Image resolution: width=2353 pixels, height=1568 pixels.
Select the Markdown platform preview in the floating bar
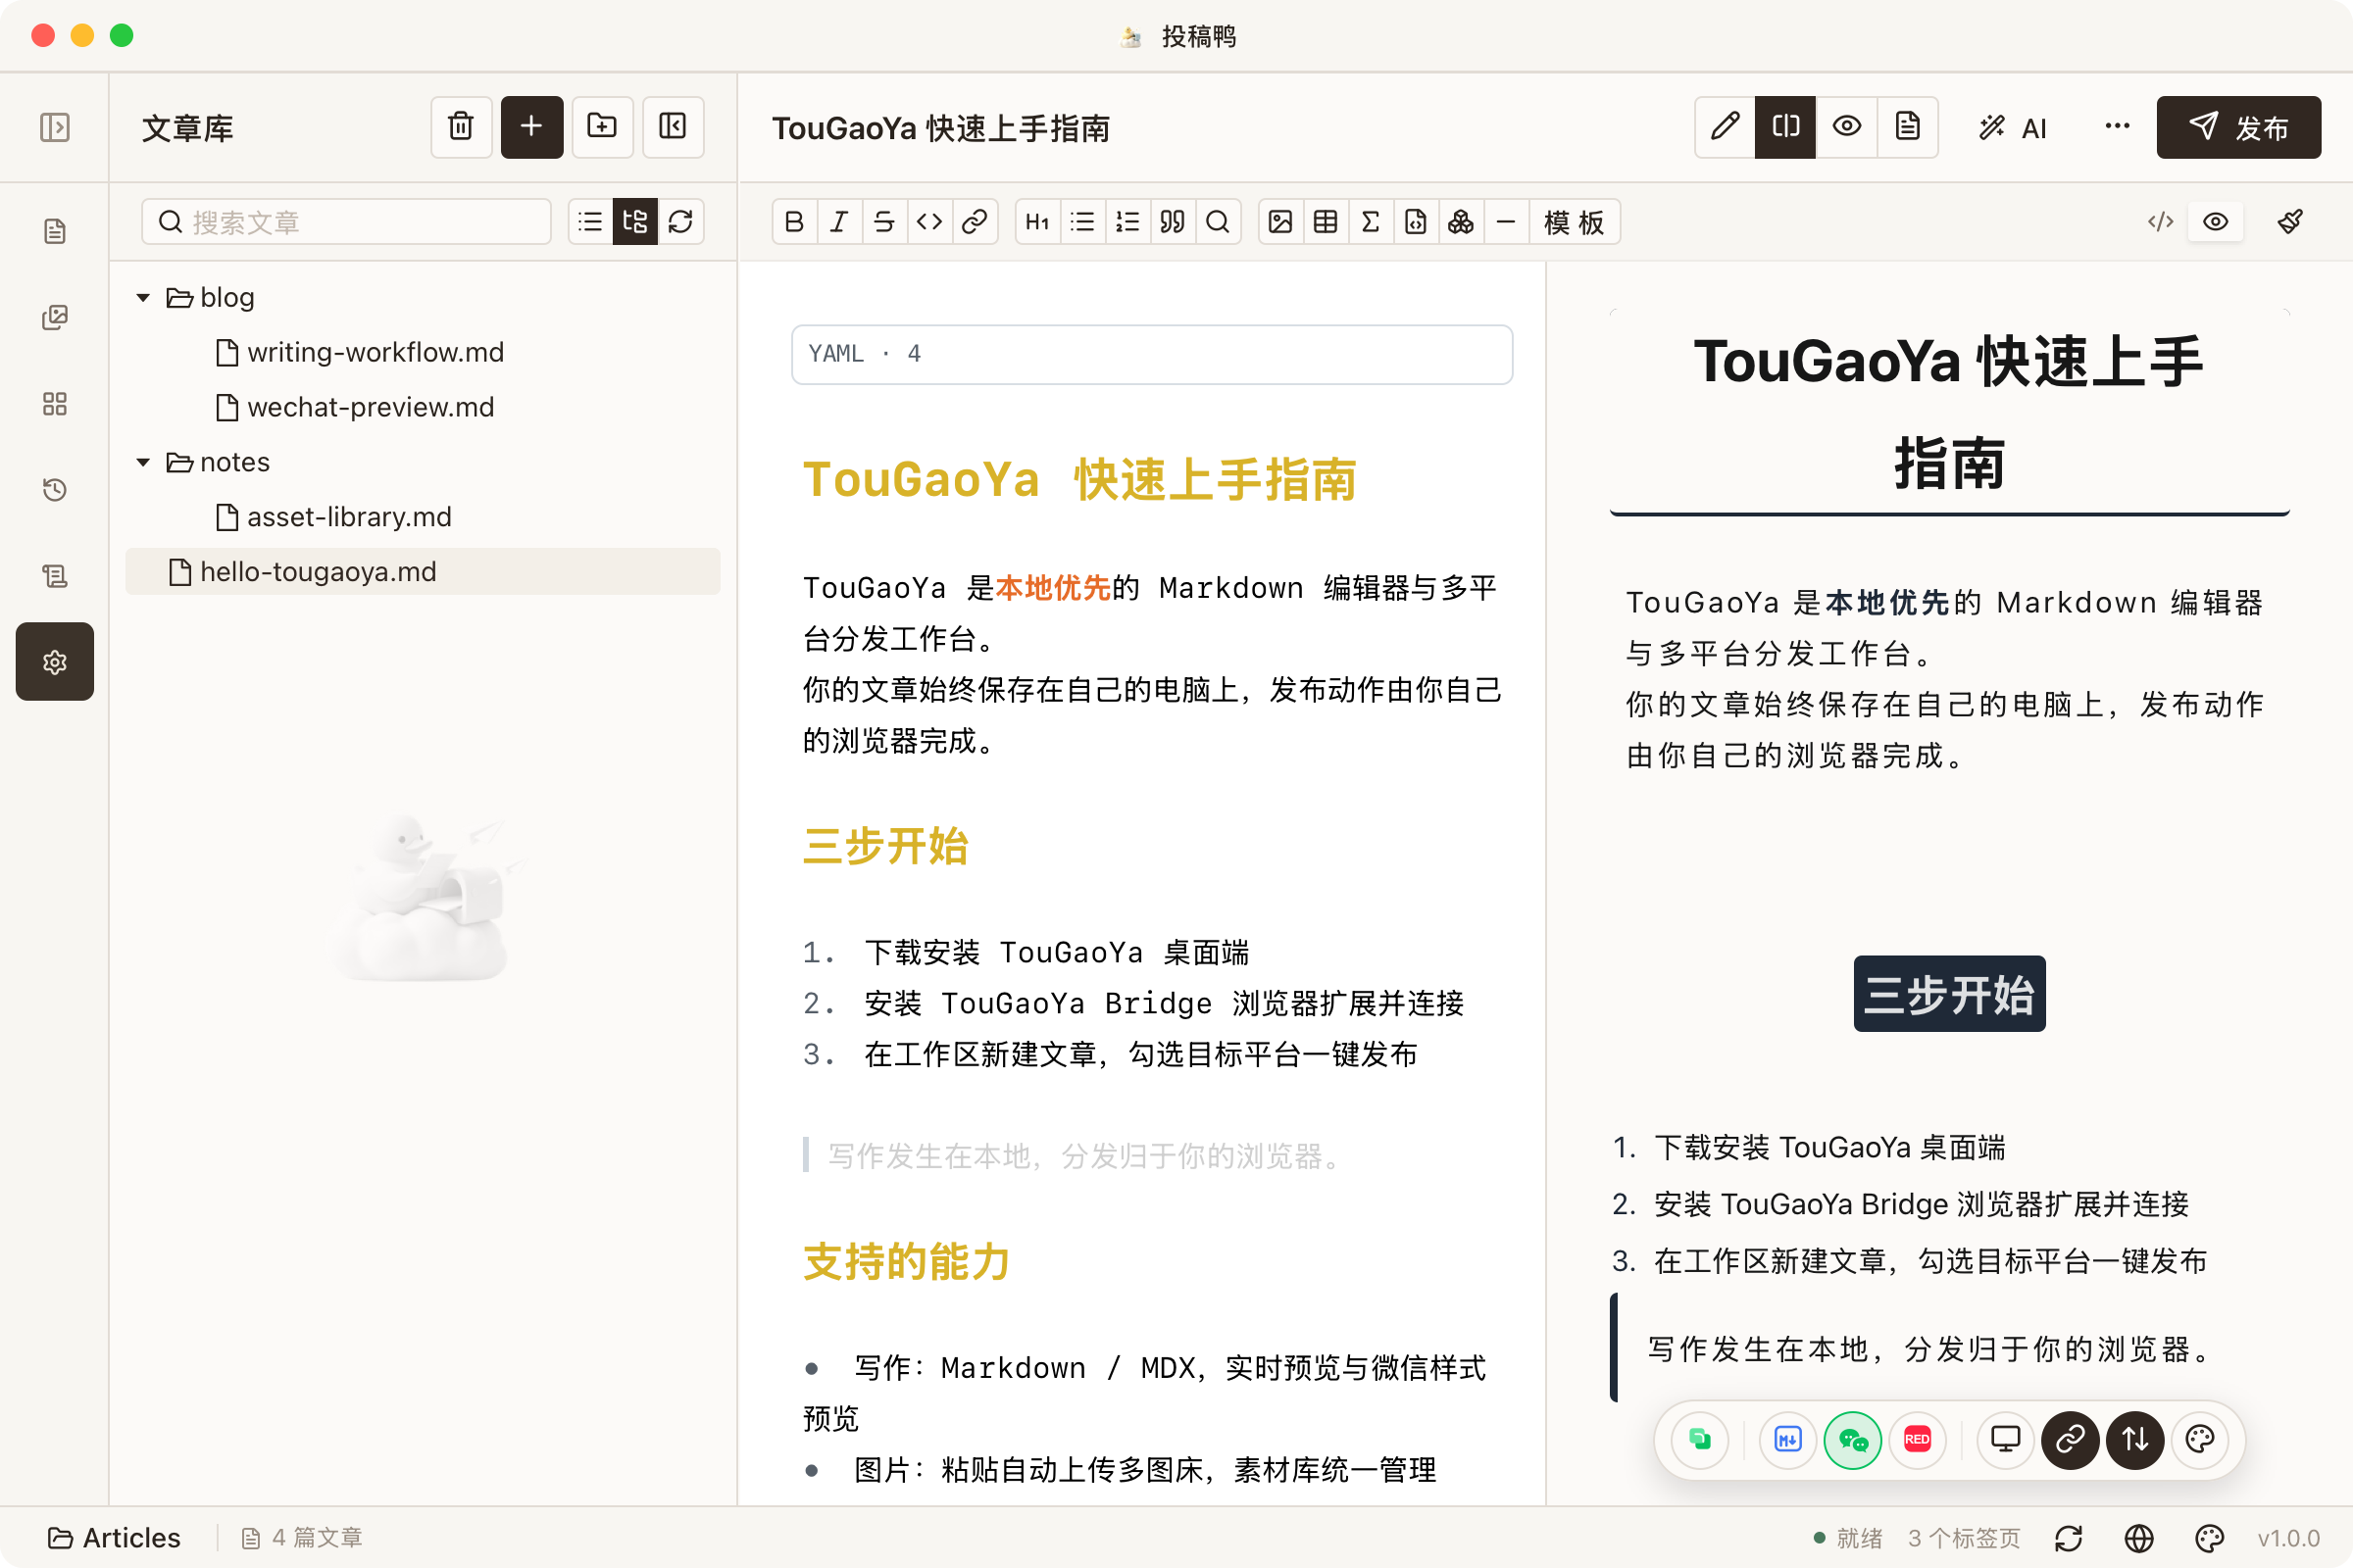(1787, 1440)
